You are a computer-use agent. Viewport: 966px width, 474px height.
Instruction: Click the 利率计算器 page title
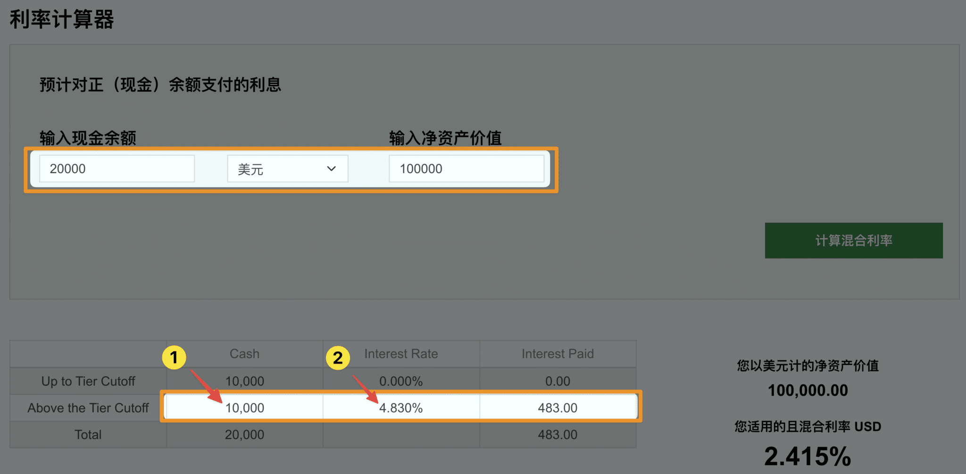click(62, 20)
